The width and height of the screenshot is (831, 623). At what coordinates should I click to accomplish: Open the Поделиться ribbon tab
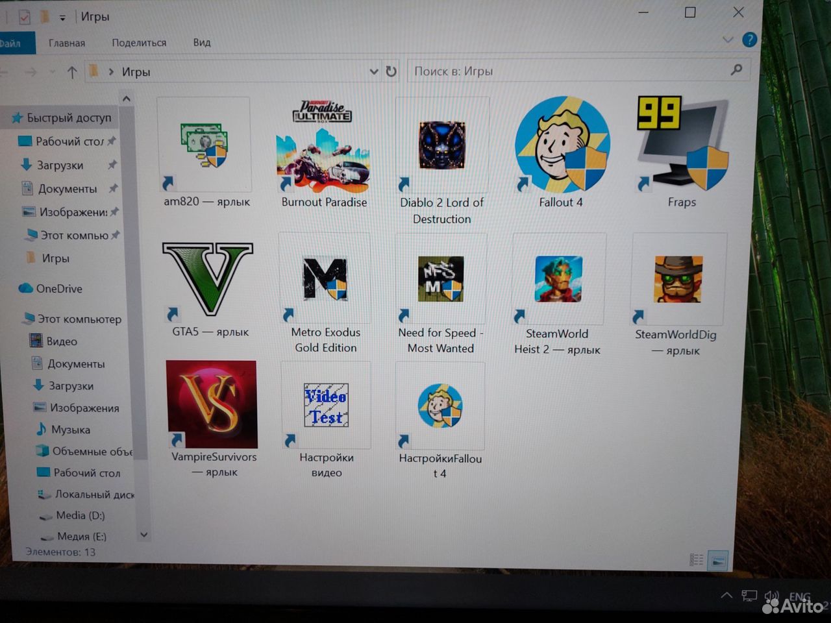click(x=139, y=43)
